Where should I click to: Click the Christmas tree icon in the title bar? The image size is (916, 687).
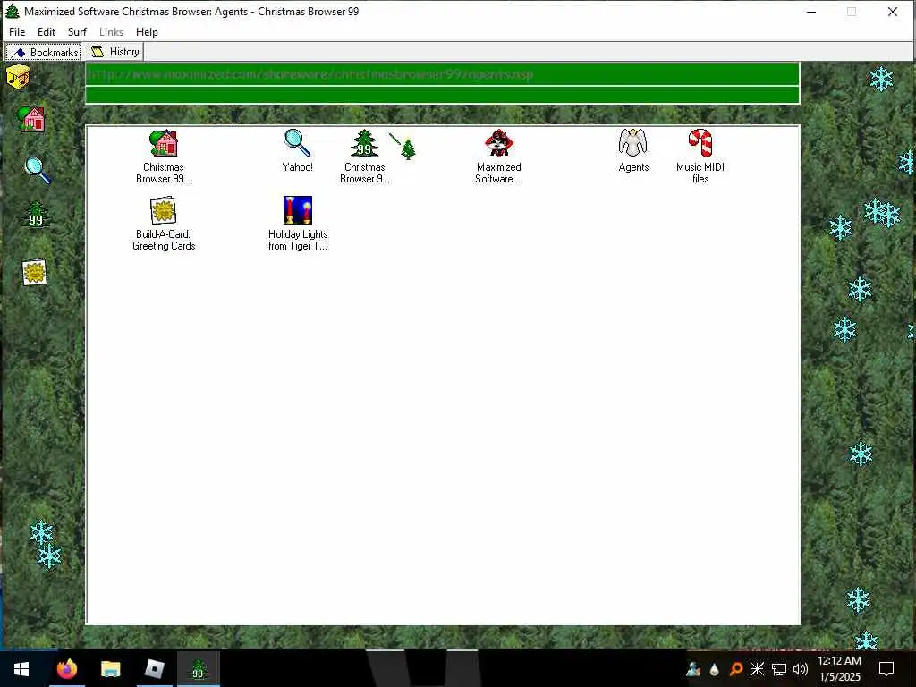click(x=13, y=11)
